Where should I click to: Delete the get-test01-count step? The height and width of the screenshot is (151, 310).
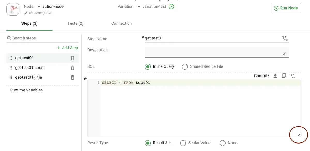click(73, 68)
